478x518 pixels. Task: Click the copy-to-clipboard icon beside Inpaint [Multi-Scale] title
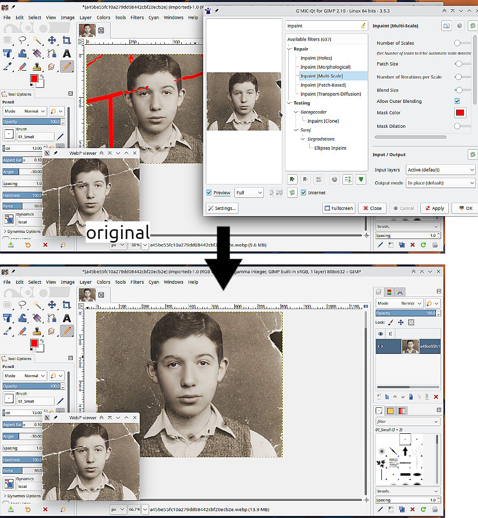(446, 25)
